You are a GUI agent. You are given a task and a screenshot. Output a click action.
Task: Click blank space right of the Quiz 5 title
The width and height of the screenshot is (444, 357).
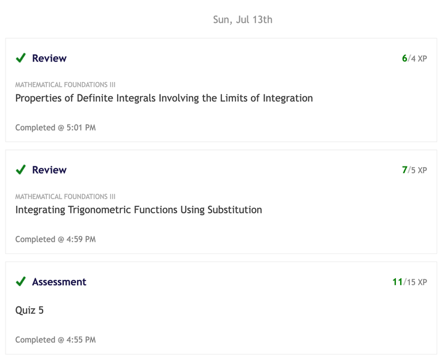(x=247, y=310)
